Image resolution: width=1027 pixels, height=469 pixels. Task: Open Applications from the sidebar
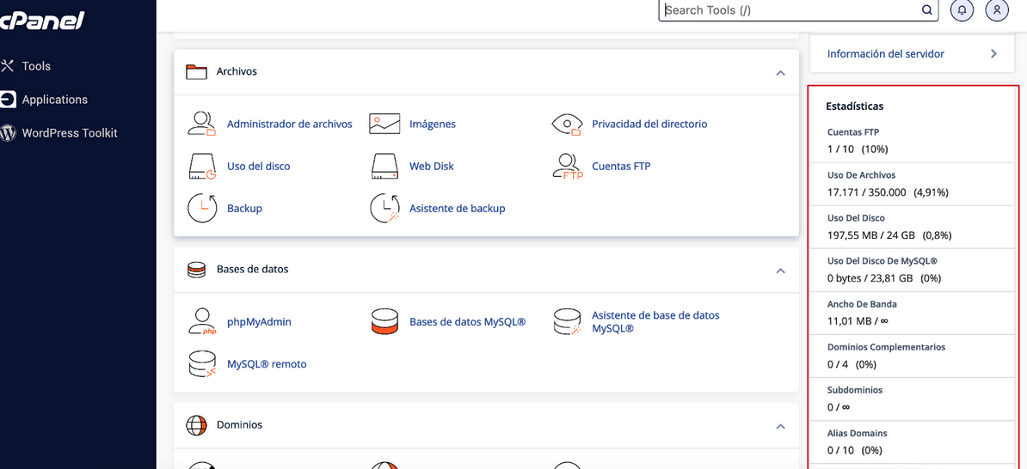point(54,100)
